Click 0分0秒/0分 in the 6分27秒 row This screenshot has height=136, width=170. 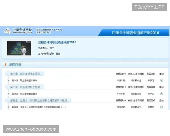136,94
